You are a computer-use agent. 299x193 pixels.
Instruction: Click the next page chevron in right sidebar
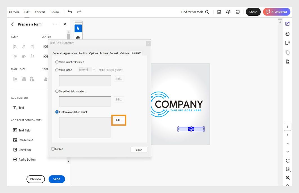(x=287, y=151)
